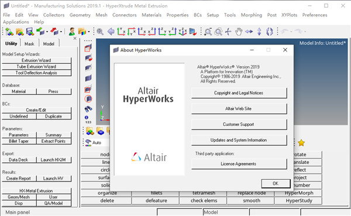Viewport: 351px width, 216px height.
Task: Select the Pan hand tool icon
Action: coord(239,32)
